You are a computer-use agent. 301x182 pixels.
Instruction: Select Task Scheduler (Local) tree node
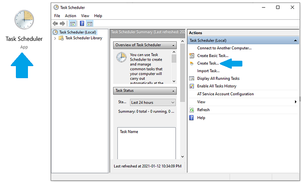(77, 32)
